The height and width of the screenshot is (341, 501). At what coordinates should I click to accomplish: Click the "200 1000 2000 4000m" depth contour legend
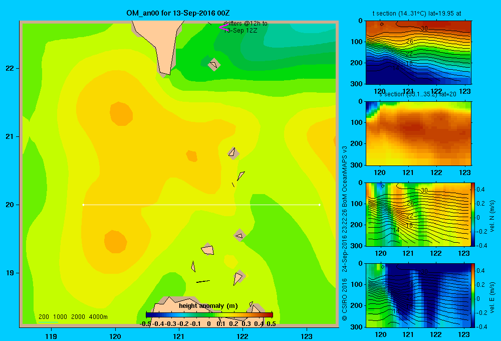73,317
